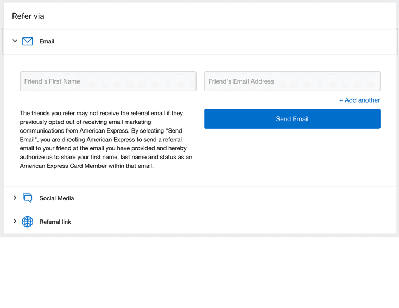Select the Email label text

click(x=47, y=42)
